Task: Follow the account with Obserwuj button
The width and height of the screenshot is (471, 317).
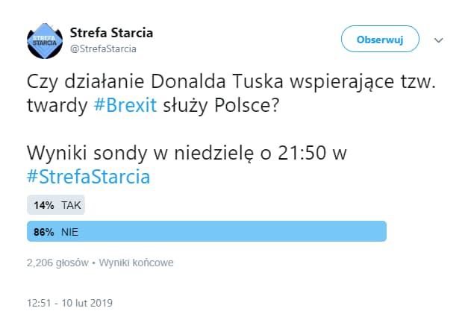Action: click(380, 40)
